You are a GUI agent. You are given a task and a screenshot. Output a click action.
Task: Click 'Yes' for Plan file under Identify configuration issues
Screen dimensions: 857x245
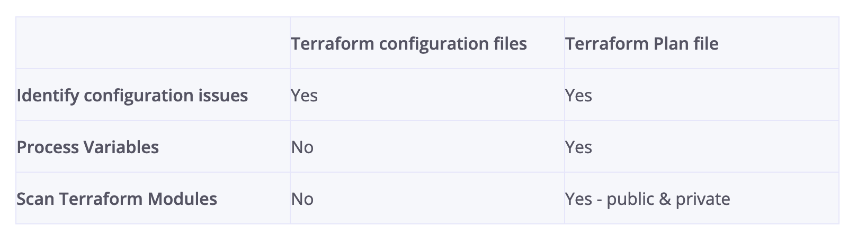[x=578, y=96]
